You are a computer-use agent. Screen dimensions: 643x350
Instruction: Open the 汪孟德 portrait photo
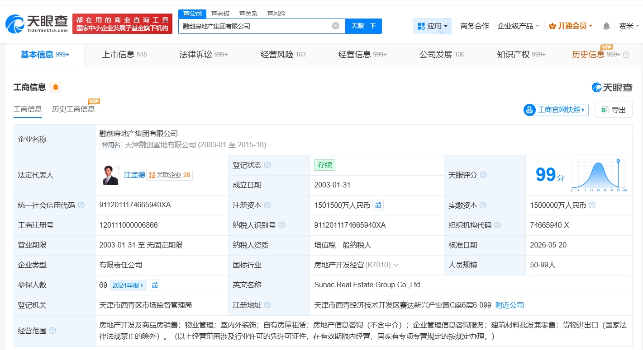click(x=110, y=175)
